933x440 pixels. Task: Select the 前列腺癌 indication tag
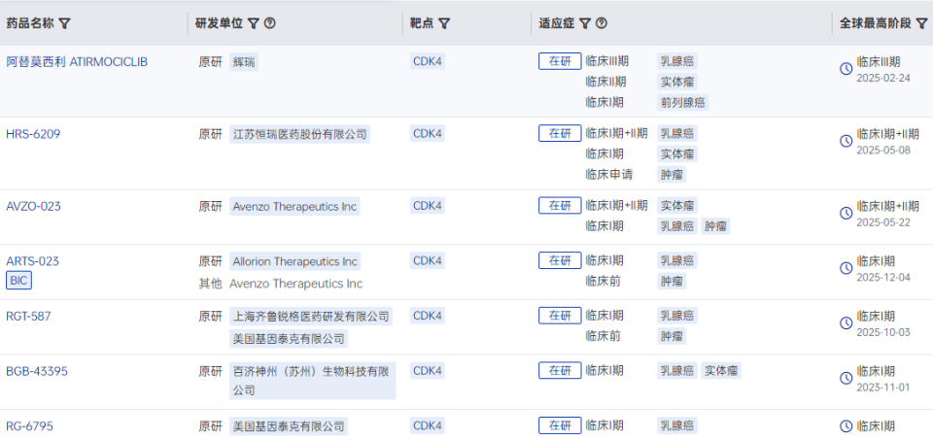coord(683,102)
